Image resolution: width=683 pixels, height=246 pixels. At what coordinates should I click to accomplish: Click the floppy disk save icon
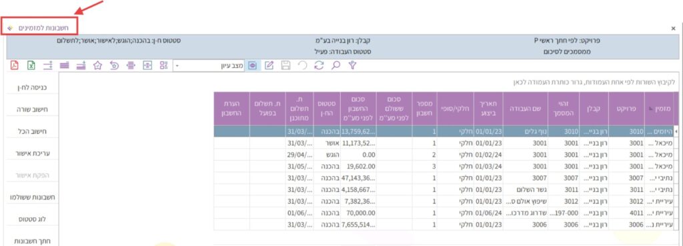(x=285, y=66)
